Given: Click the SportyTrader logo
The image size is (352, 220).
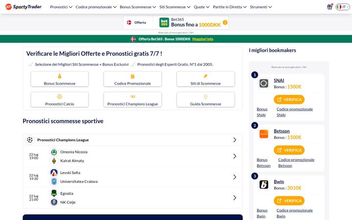Looking at the screenshot, I should 23,7.
